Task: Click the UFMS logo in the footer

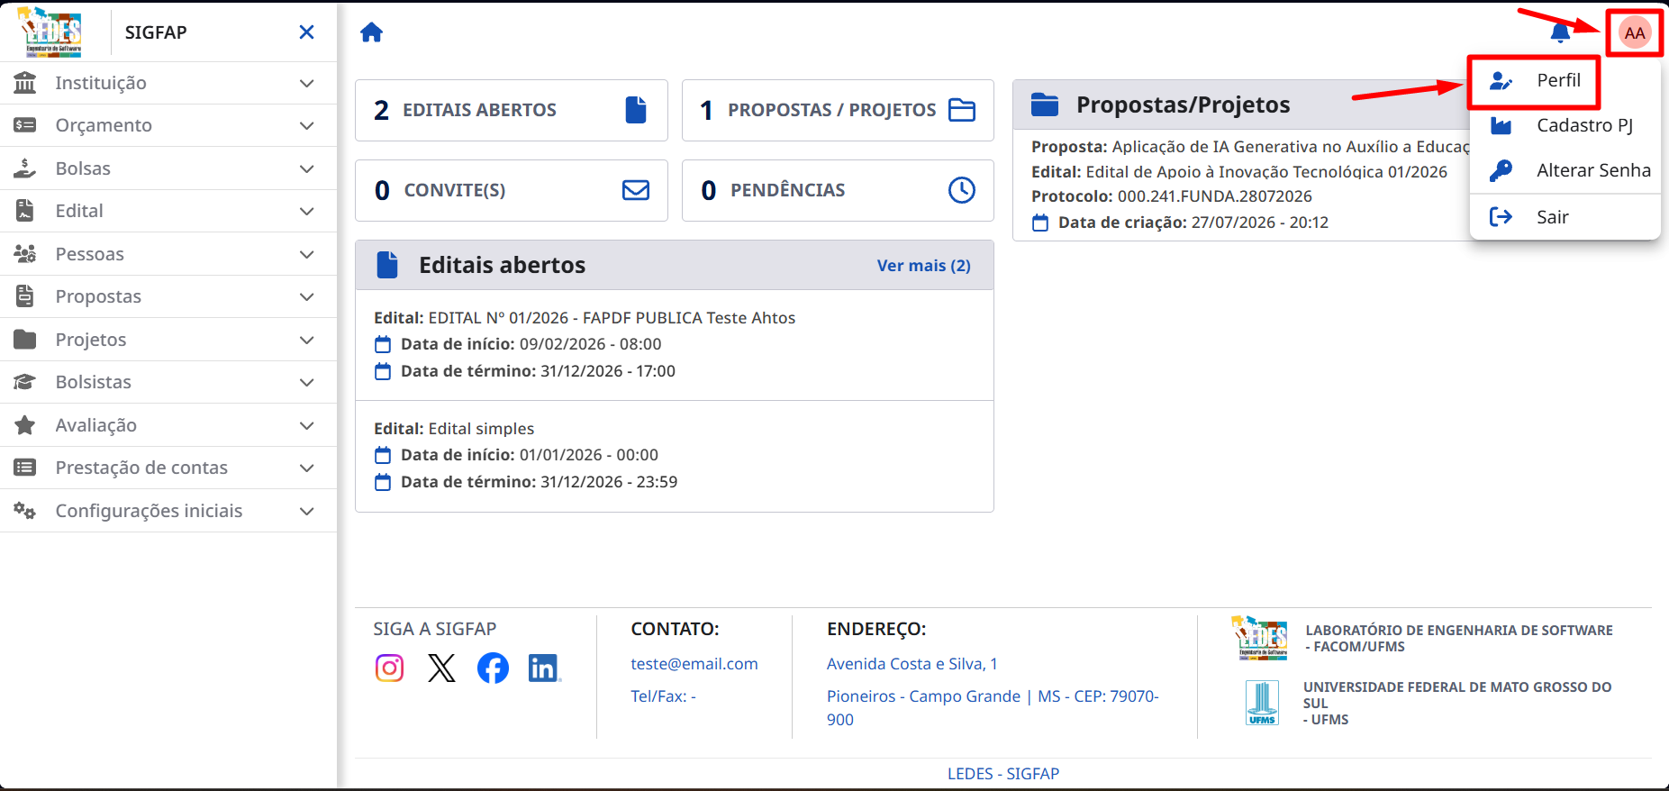Action: point(1262,703)
